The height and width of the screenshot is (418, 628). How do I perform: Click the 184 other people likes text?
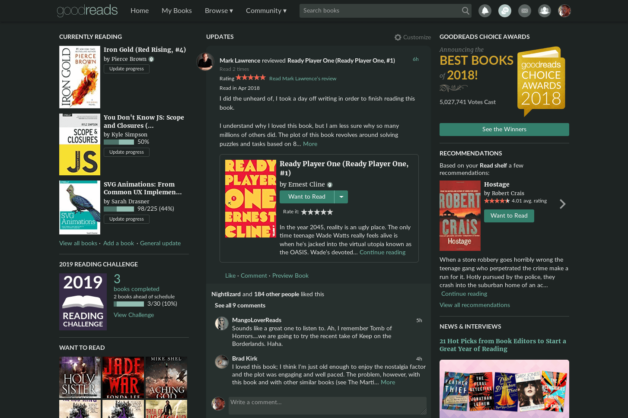click(277, 294)
